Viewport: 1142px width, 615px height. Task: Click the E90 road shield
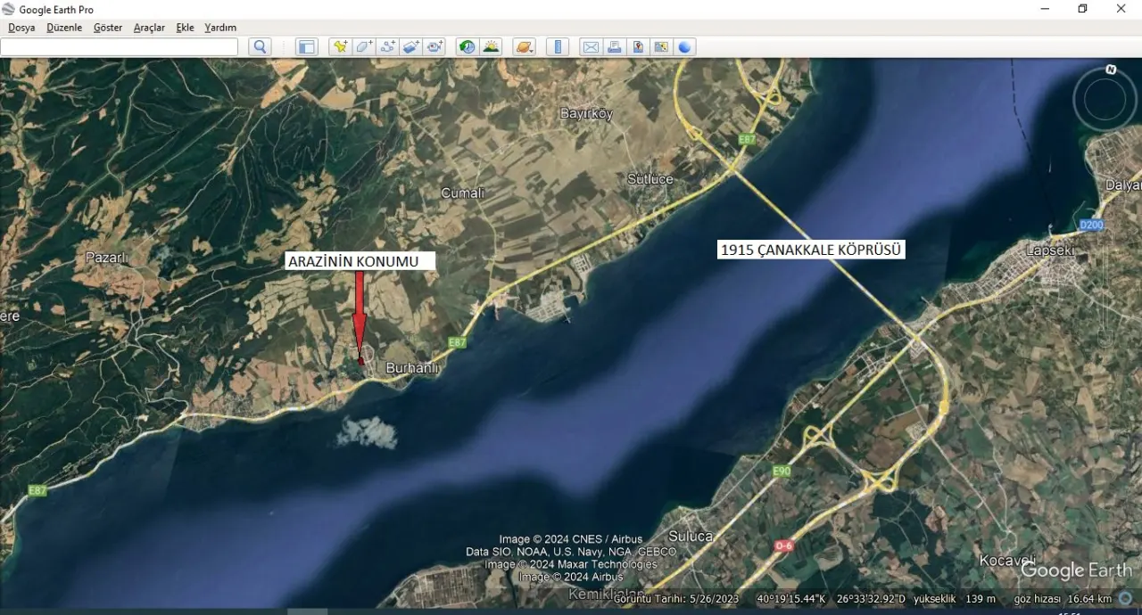click(782, 471)
